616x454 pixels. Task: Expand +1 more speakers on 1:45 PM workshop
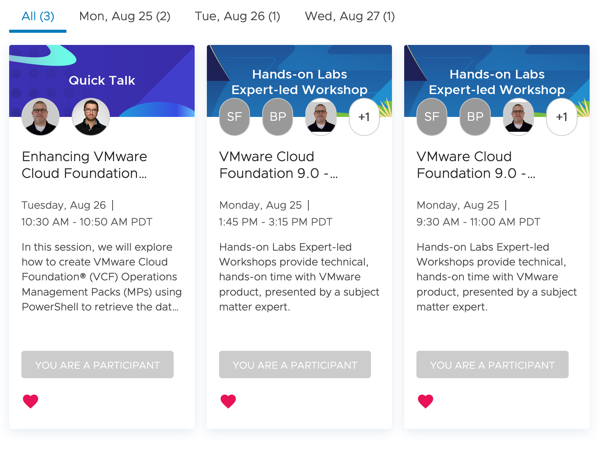(x=364, y=117)
